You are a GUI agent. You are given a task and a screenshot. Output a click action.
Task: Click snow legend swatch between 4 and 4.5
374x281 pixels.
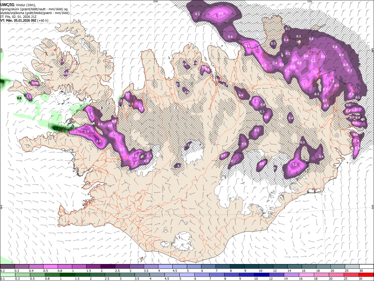click(x=165, y=266)
